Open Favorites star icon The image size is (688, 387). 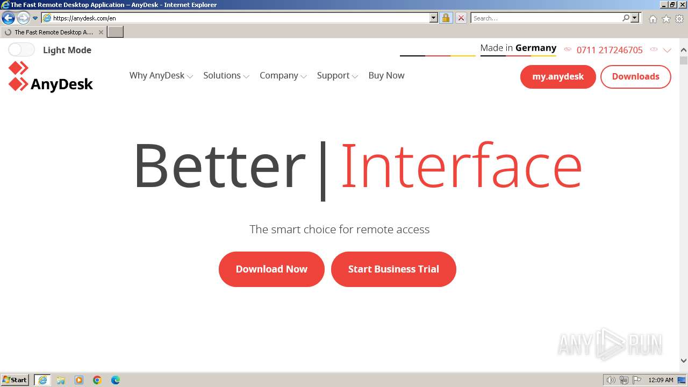pyautogui.click(x=666, y=19)
